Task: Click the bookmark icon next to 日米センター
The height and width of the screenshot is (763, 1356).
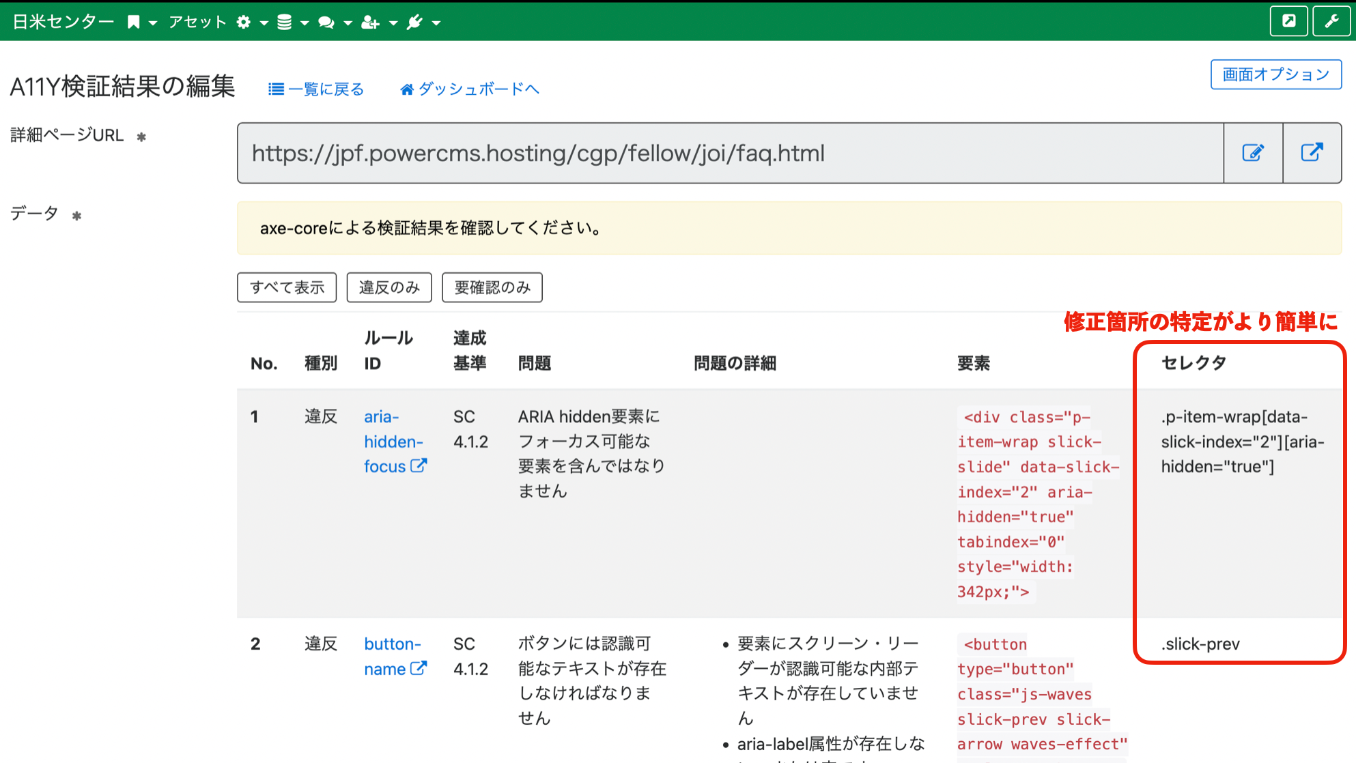Action: click(135, 21)
